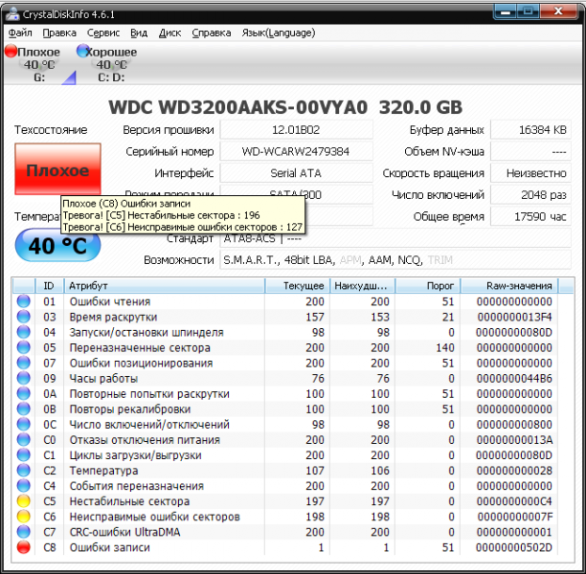The height and width of the screenshot is (574, 586).
Task: Click raw value 0000000502D
Action: pyautogui.click(x=514, y=547)
